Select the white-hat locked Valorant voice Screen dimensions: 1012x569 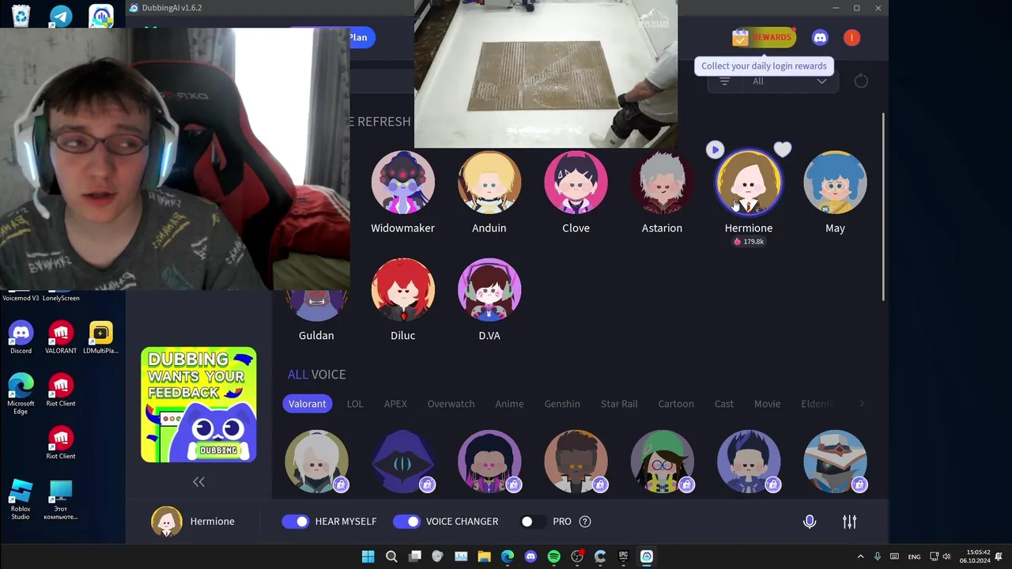[x=835, y=462]
